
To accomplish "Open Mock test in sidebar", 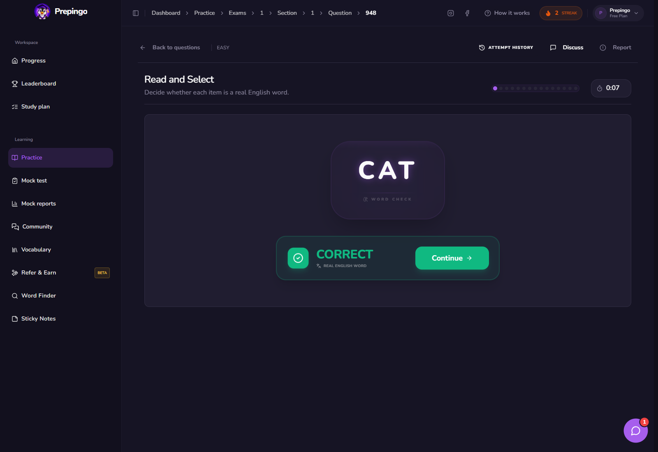I will point(60,181).
